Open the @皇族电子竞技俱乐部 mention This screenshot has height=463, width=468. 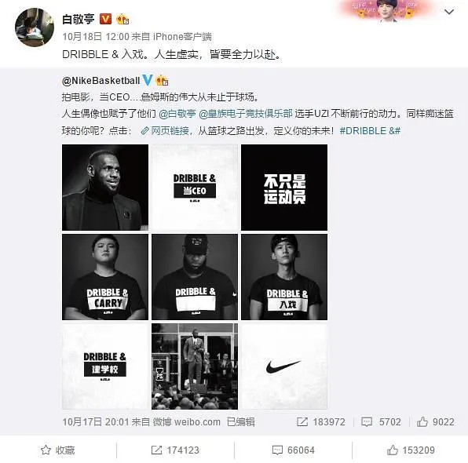(246, 114)
